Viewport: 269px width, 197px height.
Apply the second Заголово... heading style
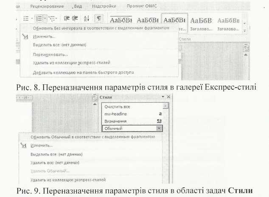(x=228, y=24)
